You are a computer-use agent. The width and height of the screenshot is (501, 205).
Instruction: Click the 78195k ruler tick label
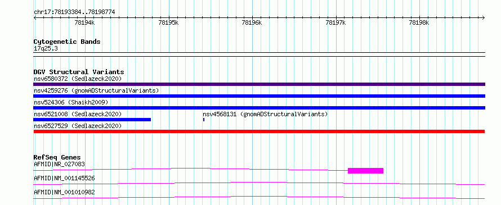coord(168,22)
